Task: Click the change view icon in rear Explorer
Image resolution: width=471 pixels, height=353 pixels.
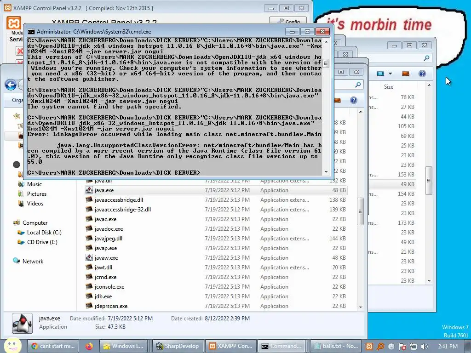Action: tap(380, 74)
